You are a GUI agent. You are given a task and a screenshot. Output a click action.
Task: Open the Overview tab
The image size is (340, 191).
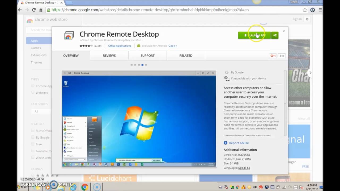point(71,56)
